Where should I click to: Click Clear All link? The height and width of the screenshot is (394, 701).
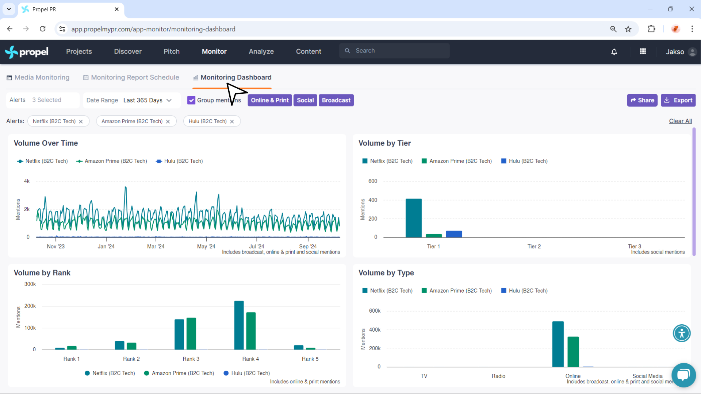[x=681, y=121]
